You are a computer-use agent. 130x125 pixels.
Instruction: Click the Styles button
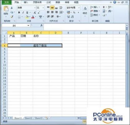point(85,12)
